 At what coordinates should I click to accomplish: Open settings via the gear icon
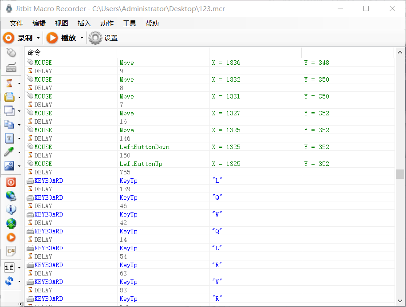point(95,38)
